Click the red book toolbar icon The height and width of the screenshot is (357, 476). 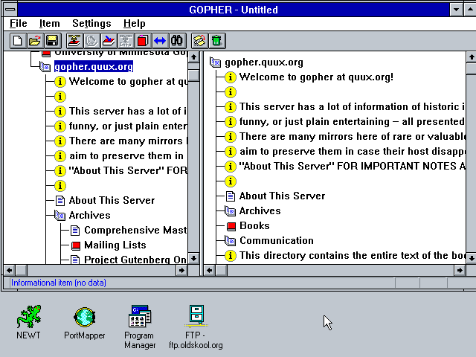pyautogui.click(x=143, y=41)
